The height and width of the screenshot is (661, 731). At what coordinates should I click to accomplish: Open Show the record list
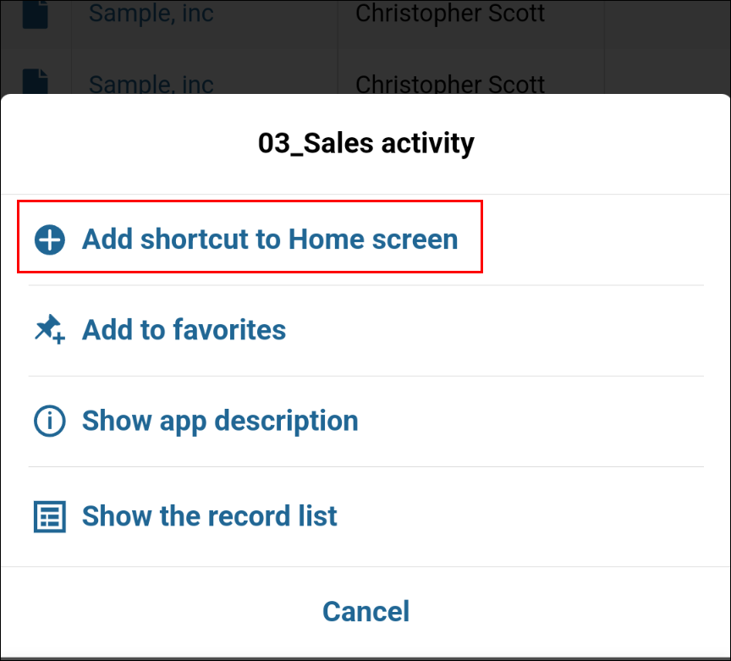[209, 516]
